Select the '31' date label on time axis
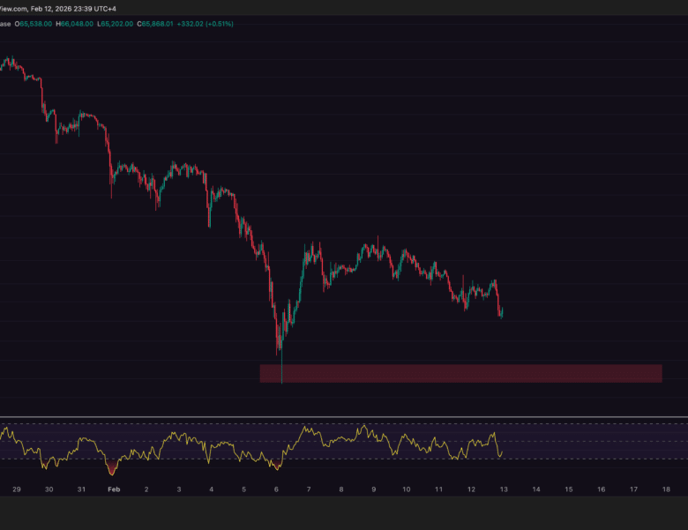Image resolution: width=688 pixels, height=530 pixels. coord(81,489)
